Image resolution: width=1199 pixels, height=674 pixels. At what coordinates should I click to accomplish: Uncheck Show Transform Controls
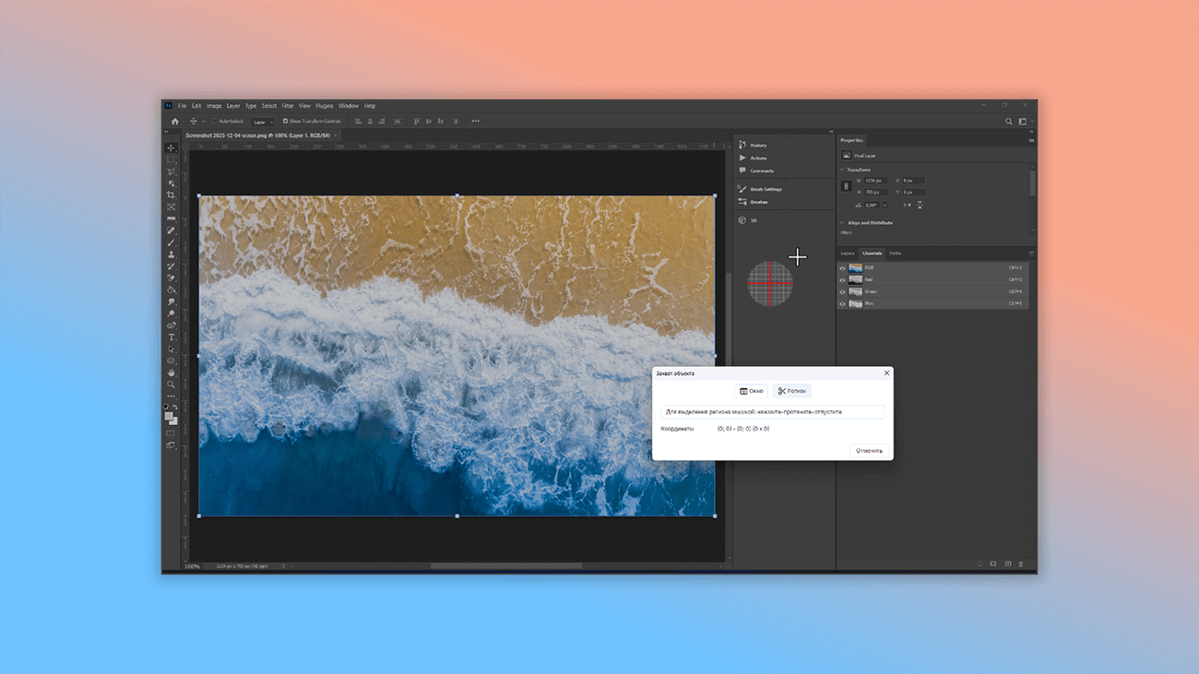point(285,122)
